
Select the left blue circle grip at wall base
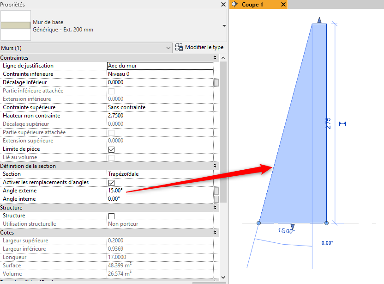(x=258, y=223)
